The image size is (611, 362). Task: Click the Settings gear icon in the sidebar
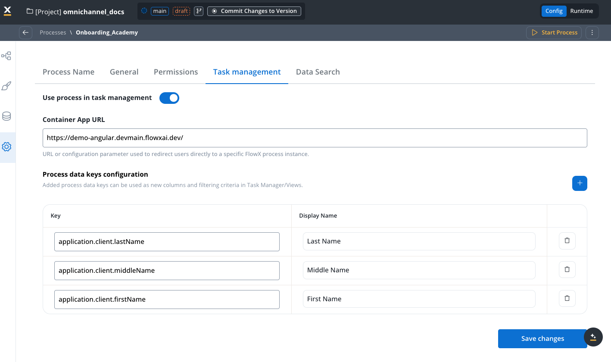tap(7, 147)
